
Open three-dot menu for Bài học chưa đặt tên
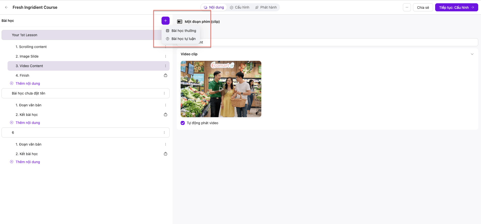(164, 93)
